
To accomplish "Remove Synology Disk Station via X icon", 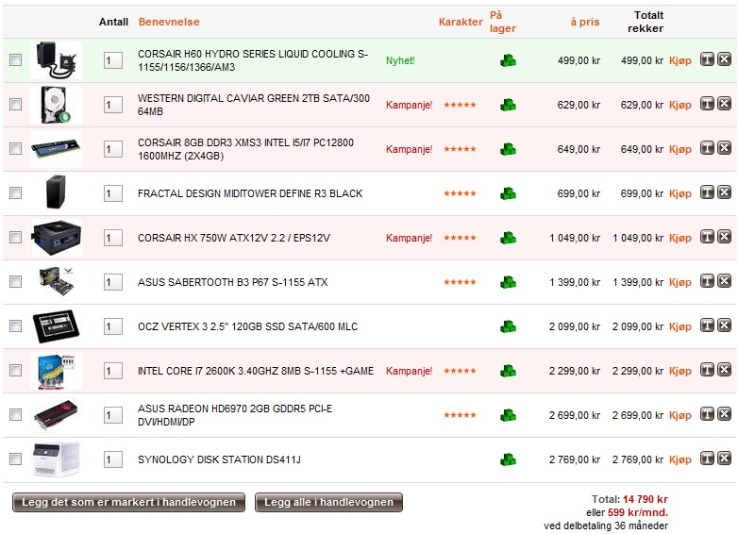I will 725,459.
